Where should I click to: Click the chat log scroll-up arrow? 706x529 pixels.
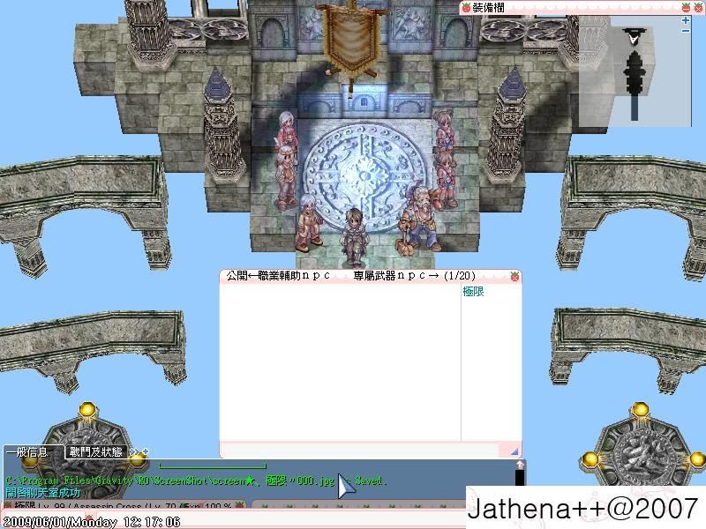(520, 465)
